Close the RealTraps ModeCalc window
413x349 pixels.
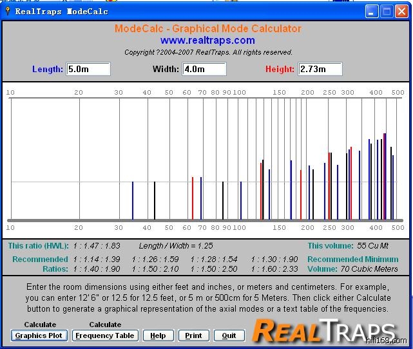pos(401,11)
